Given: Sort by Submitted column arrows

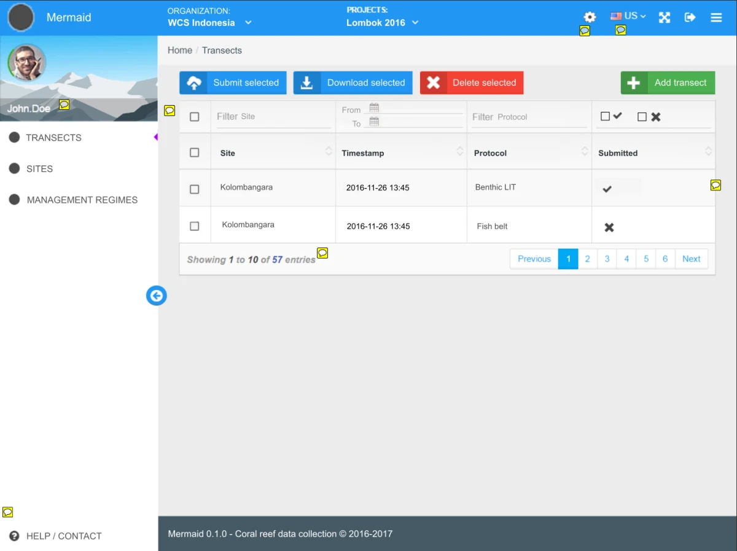Looking at the screenshot, I should tap(708, 151).
